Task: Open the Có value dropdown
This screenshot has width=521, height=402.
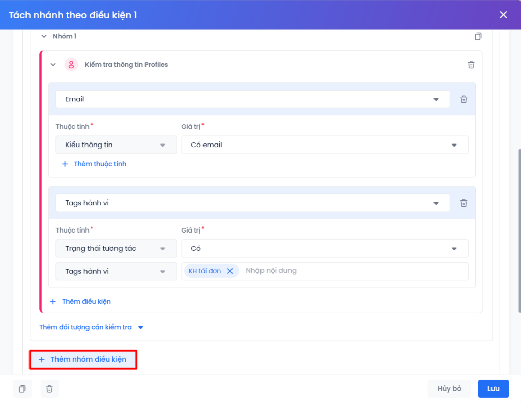Action: coord(325,248)
